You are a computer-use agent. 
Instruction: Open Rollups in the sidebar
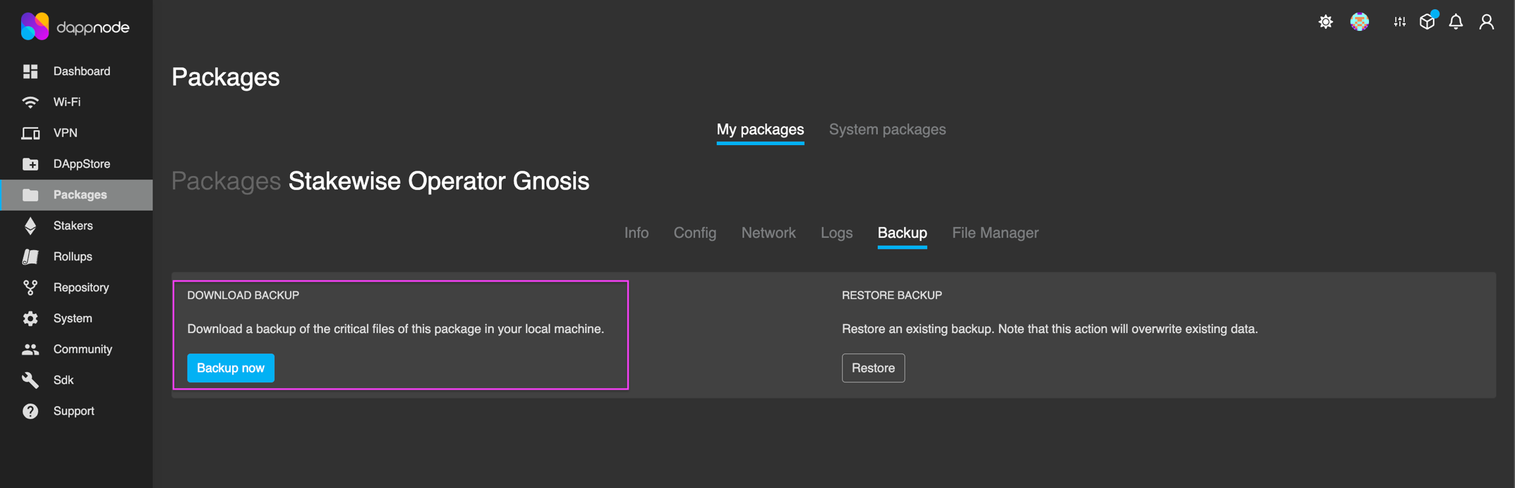pos(72,256)
